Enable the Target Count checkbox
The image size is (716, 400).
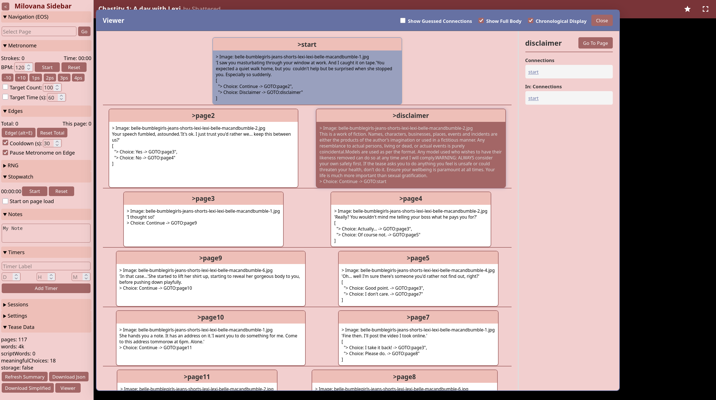(x=5, y=87)
